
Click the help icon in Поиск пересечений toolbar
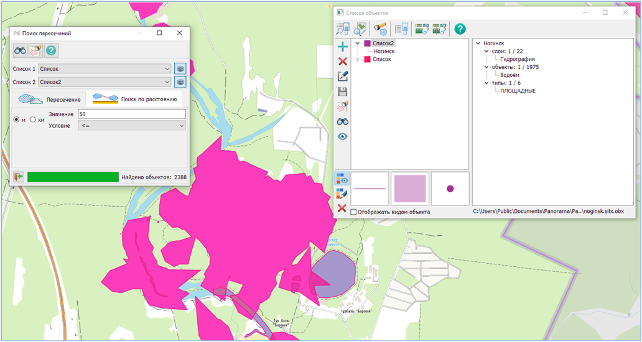click(x=52, y=51)
